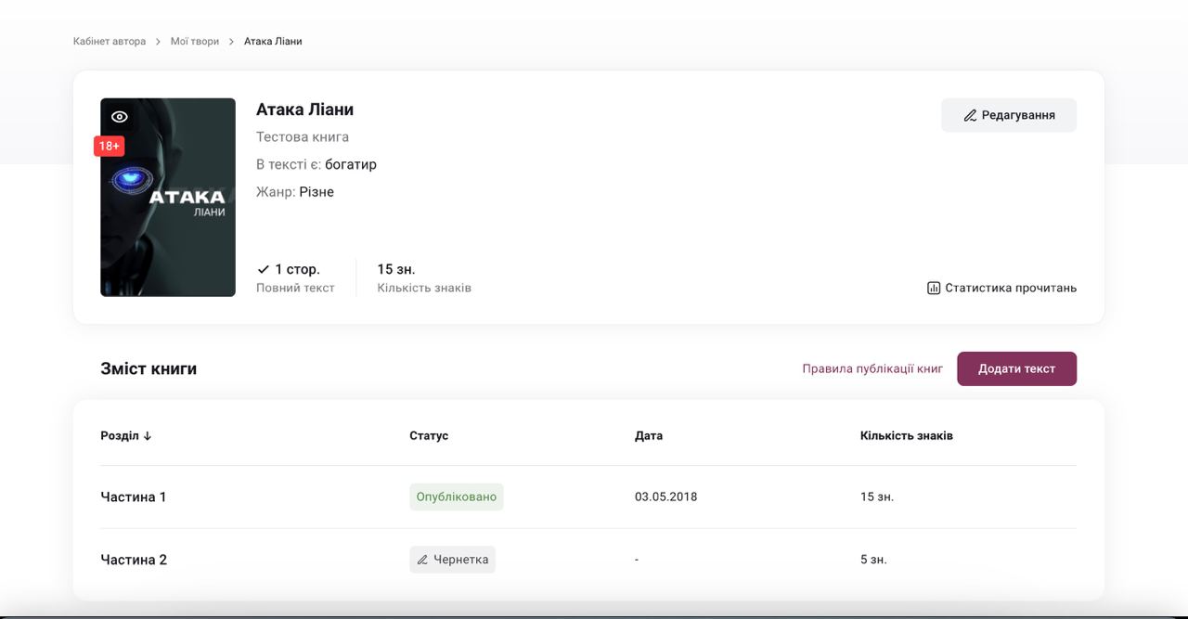Click the Чернетка status badge
The height and width of the screenshot is (619, 1188).
click(x=453, y=560)
